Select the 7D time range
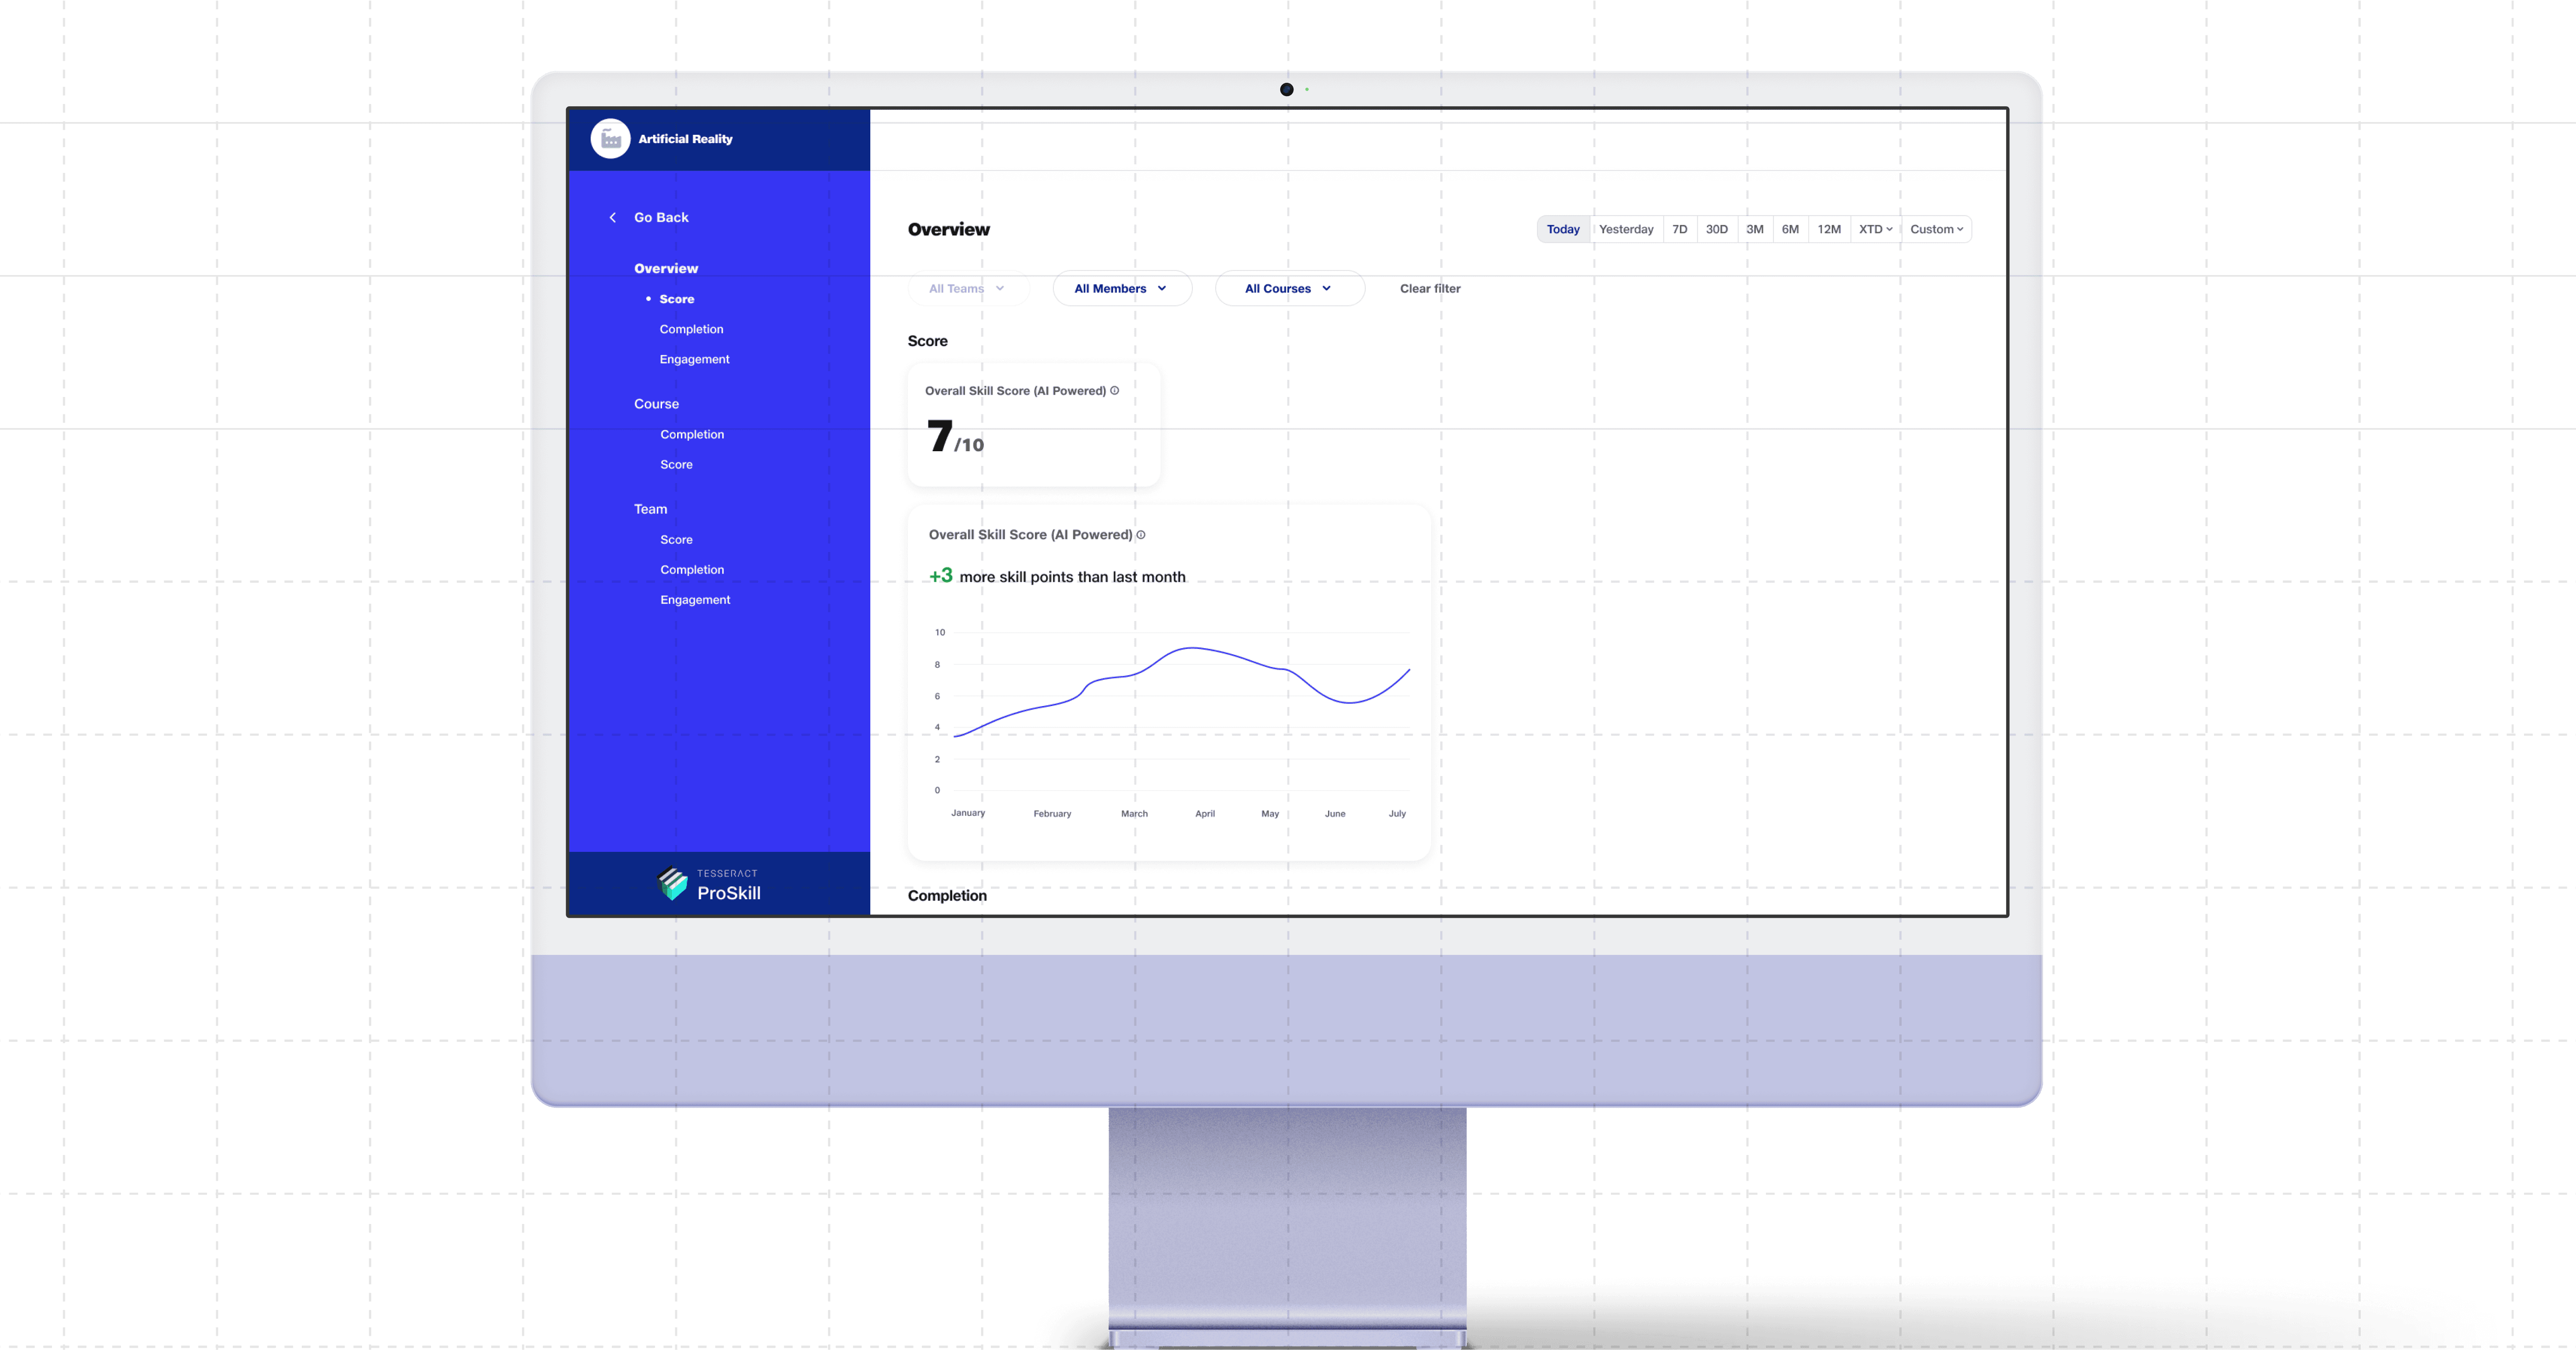Image resolution: width=2576 pixels, height=1350 pixels. pyautogui.click(x=1680, y=230)
